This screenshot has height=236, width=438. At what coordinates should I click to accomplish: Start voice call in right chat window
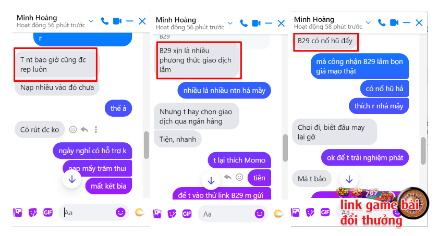tap(382, 22)
